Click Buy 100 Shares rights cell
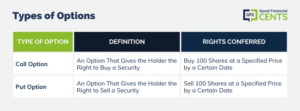 234,64
